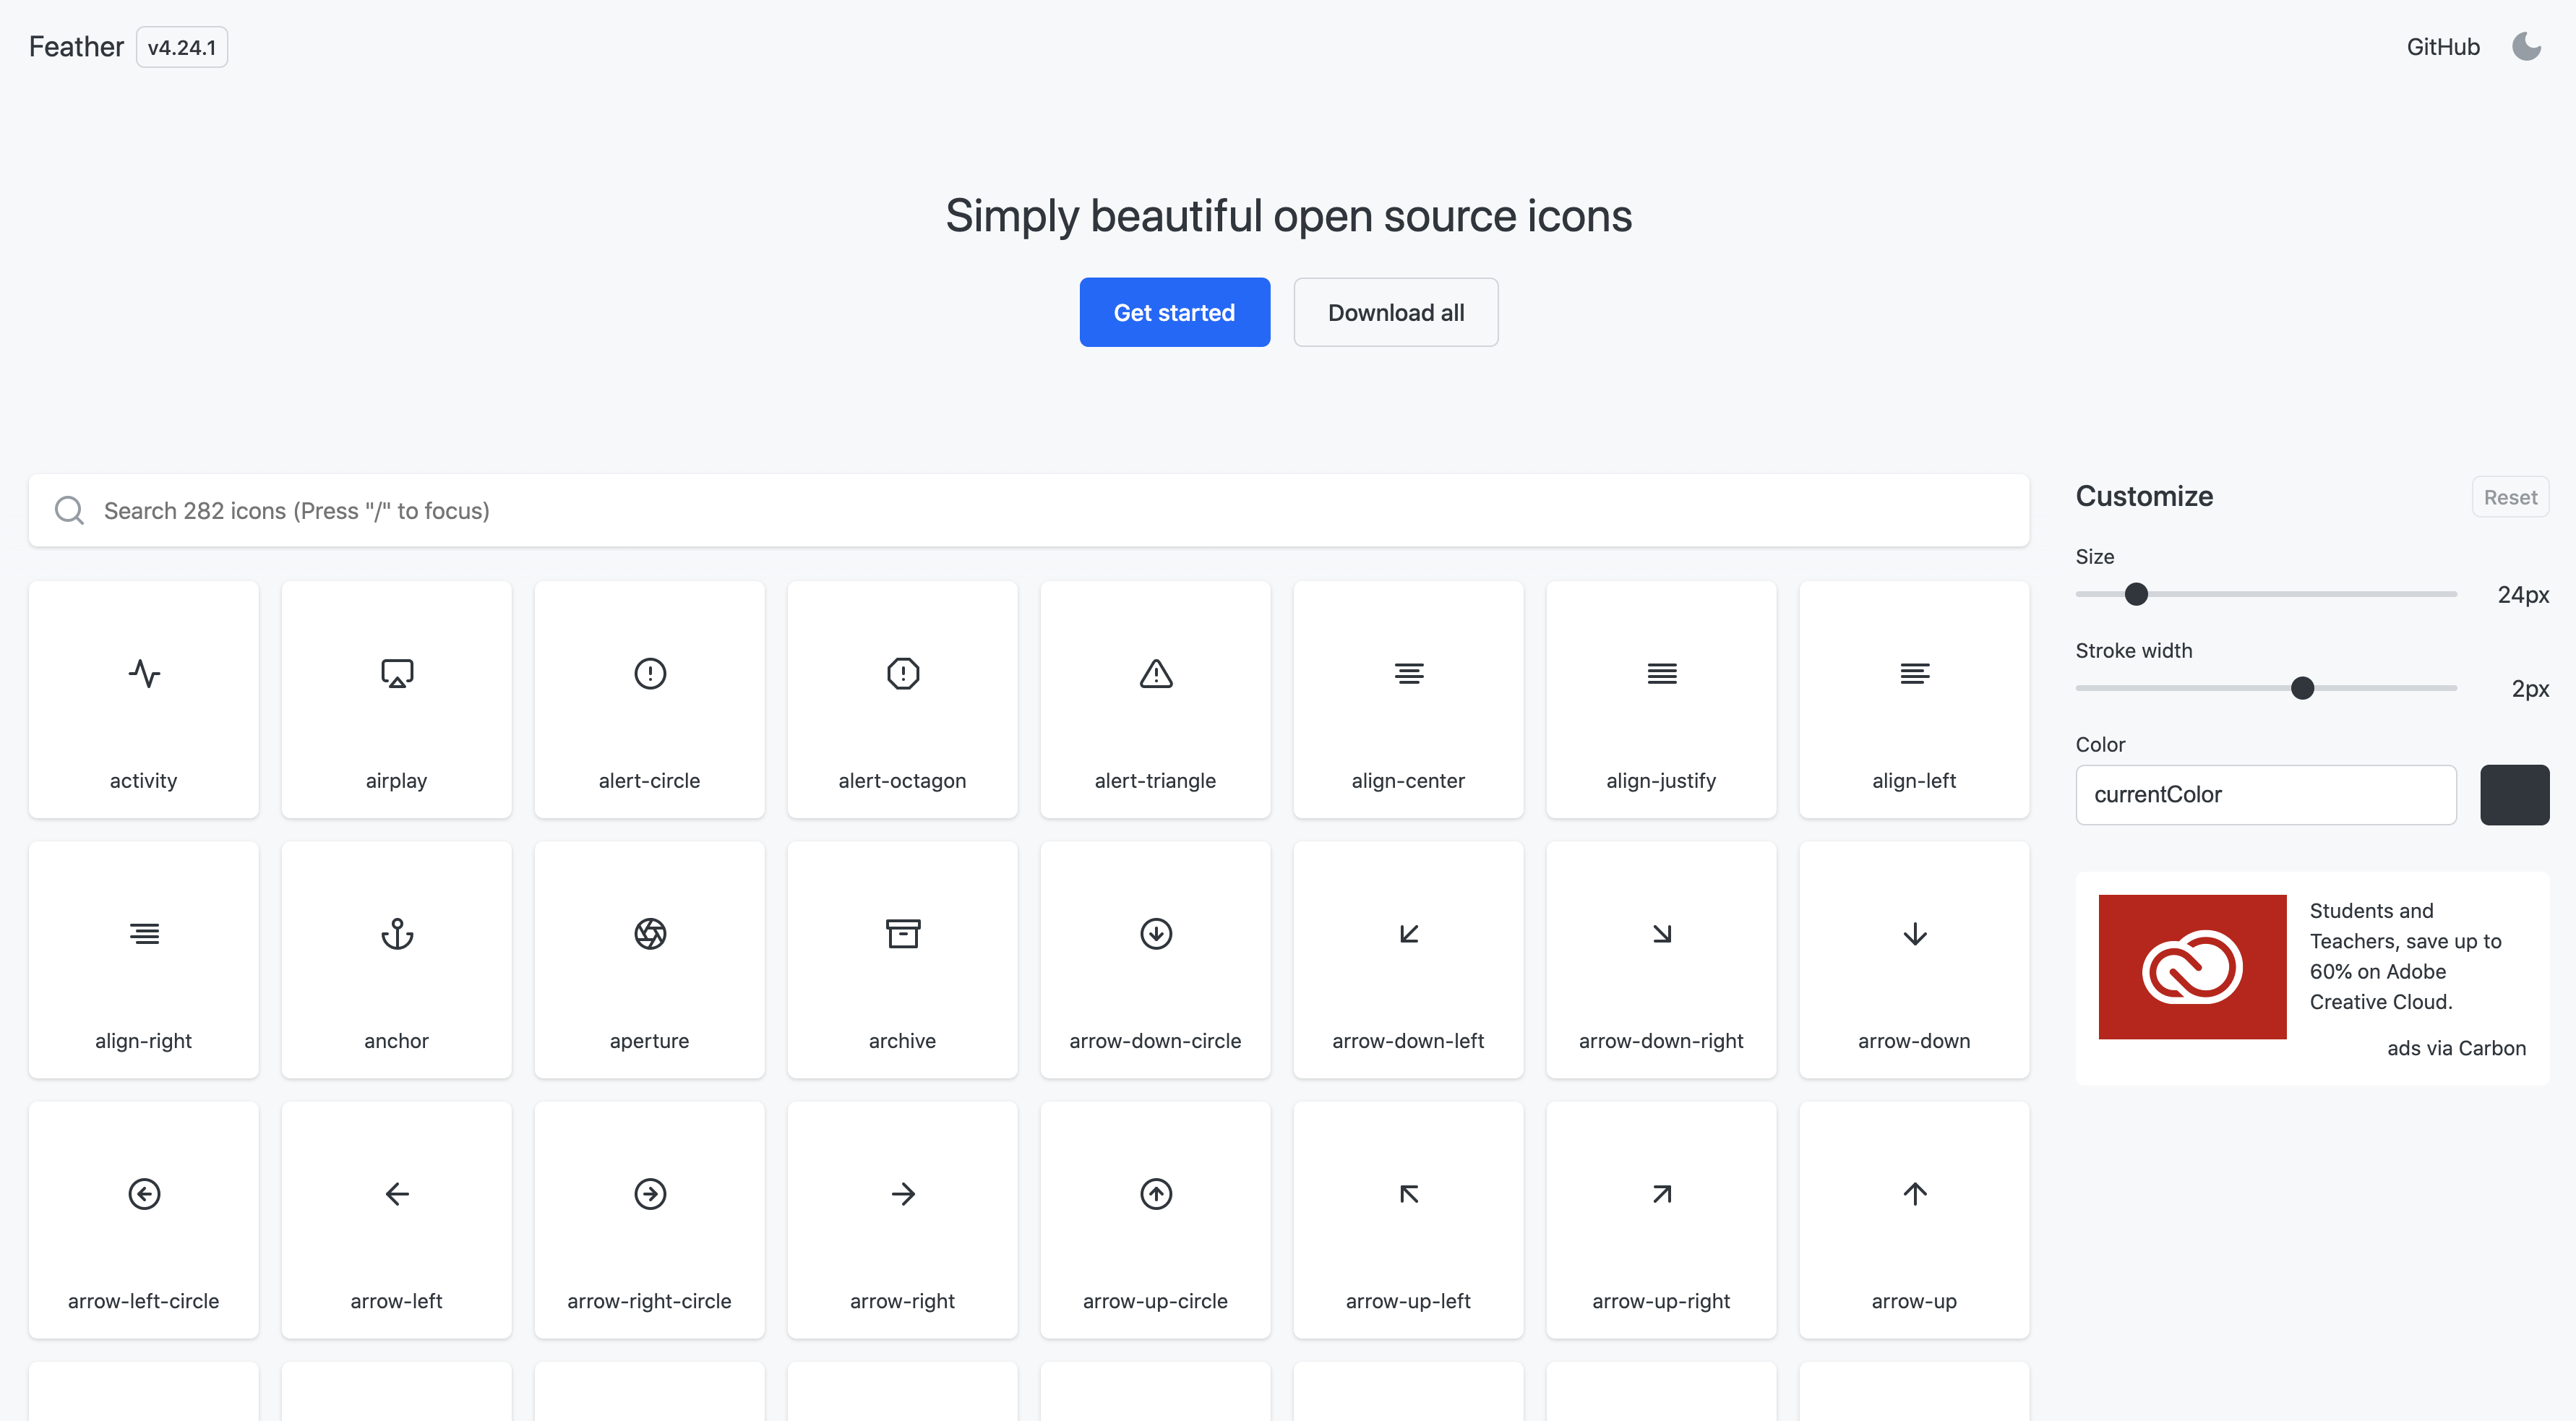Select the aperture icon
This screenshot has width=2576, height=1421.
[x=649, y=959]
